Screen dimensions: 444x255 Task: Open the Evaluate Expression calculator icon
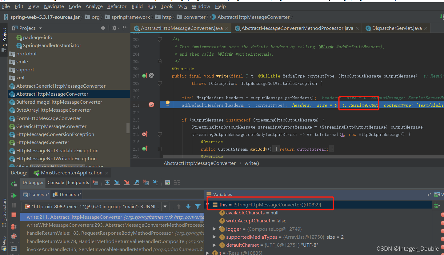pos(167,182)
